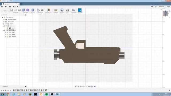
Task: Open Google Chrome from the taskbar
Action: coord(8,94)
